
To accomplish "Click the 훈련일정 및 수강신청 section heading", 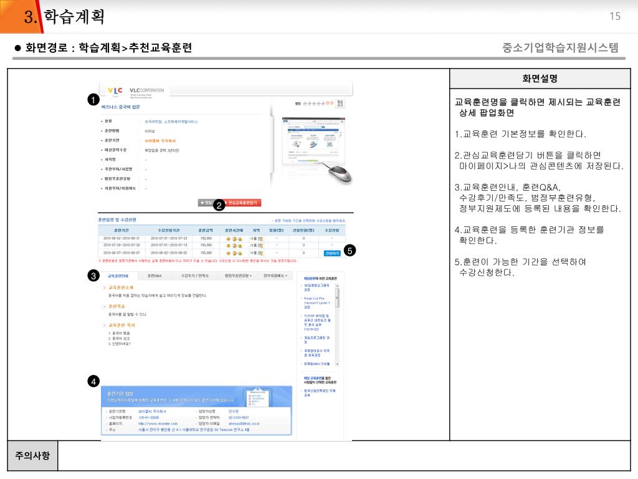I will click(117, 220).
